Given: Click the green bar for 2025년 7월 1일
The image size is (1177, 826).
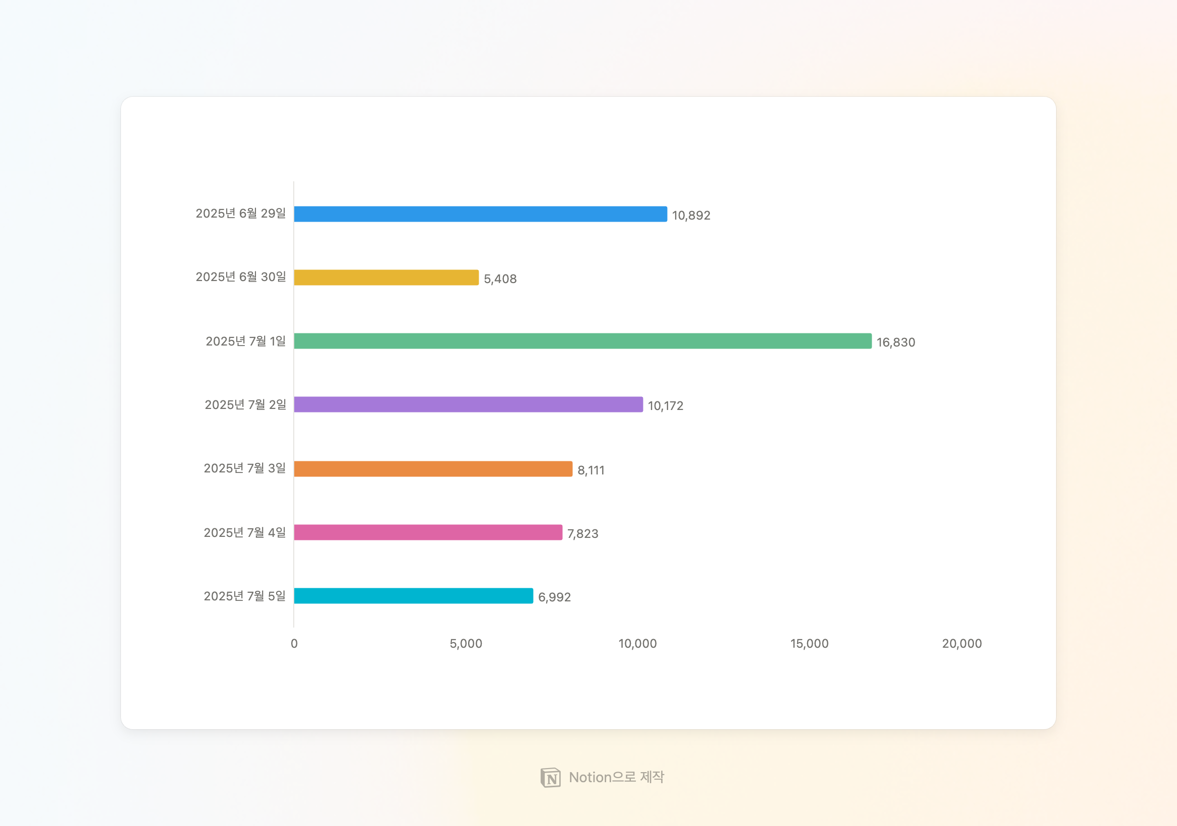Looking at the screenshot, I should tap(582, 341).
